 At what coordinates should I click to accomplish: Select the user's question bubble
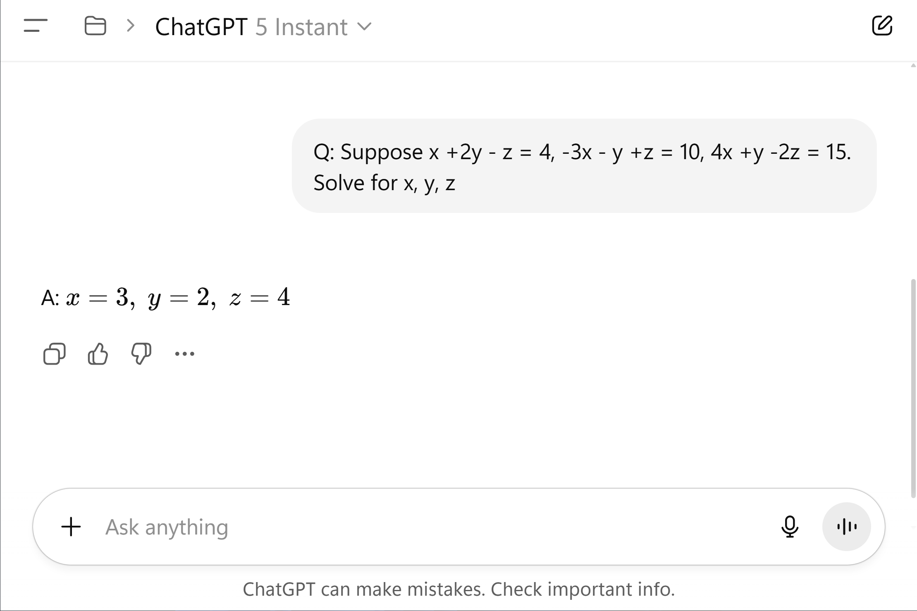pos(583,165)
